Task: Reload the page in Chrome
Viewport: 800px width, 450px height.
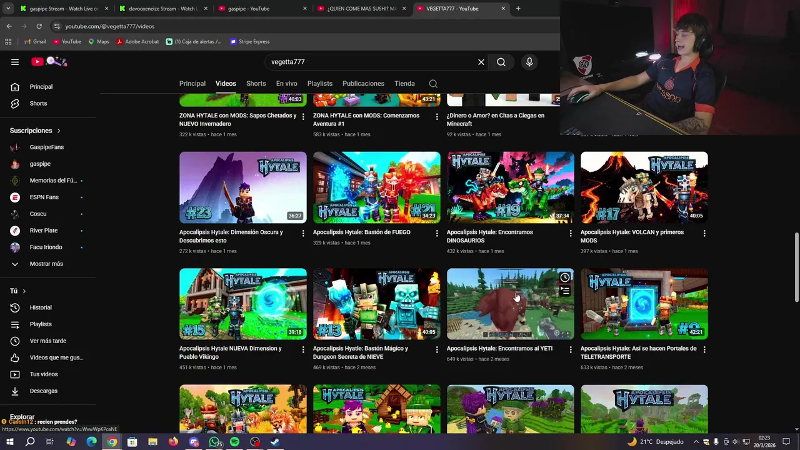Action: pyautogui.click(x=39, y=26)
